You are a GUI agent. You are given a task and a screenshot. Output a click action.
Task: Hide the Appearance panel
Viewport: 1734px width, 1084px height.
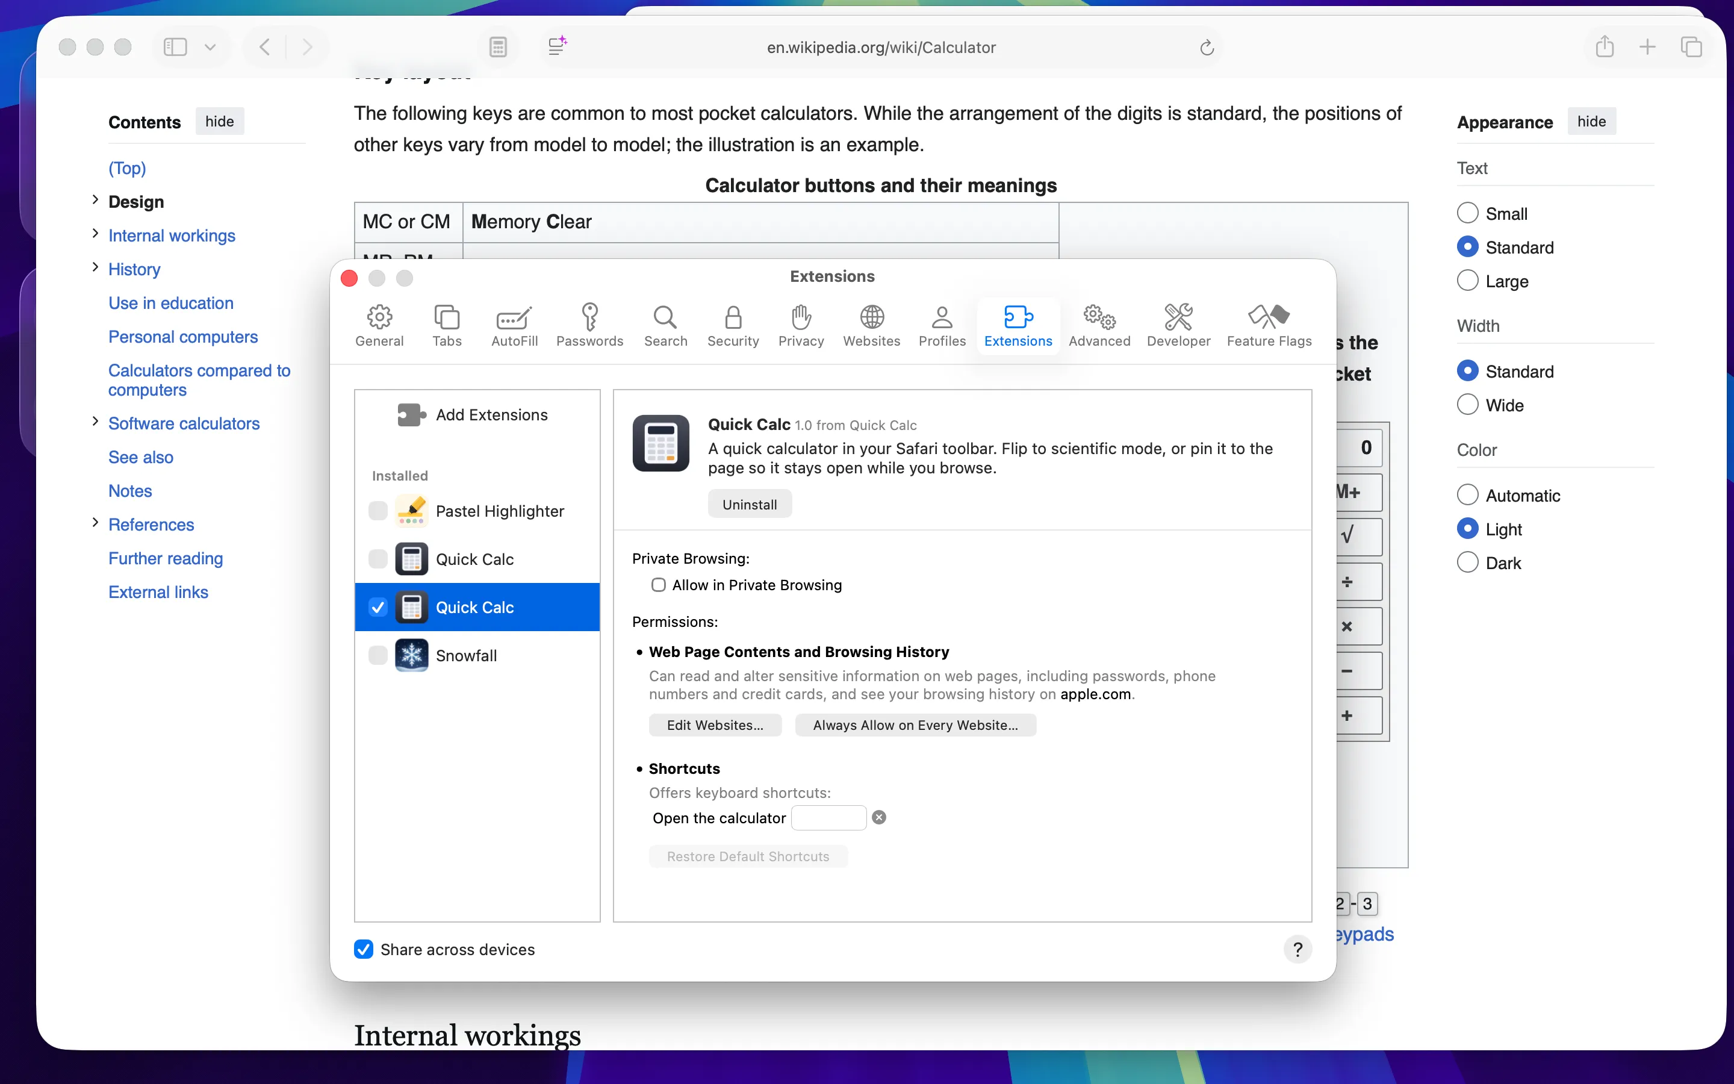[1591, 121]
